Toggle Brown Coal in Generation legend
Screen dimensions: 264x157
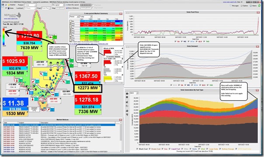(149, 149)
